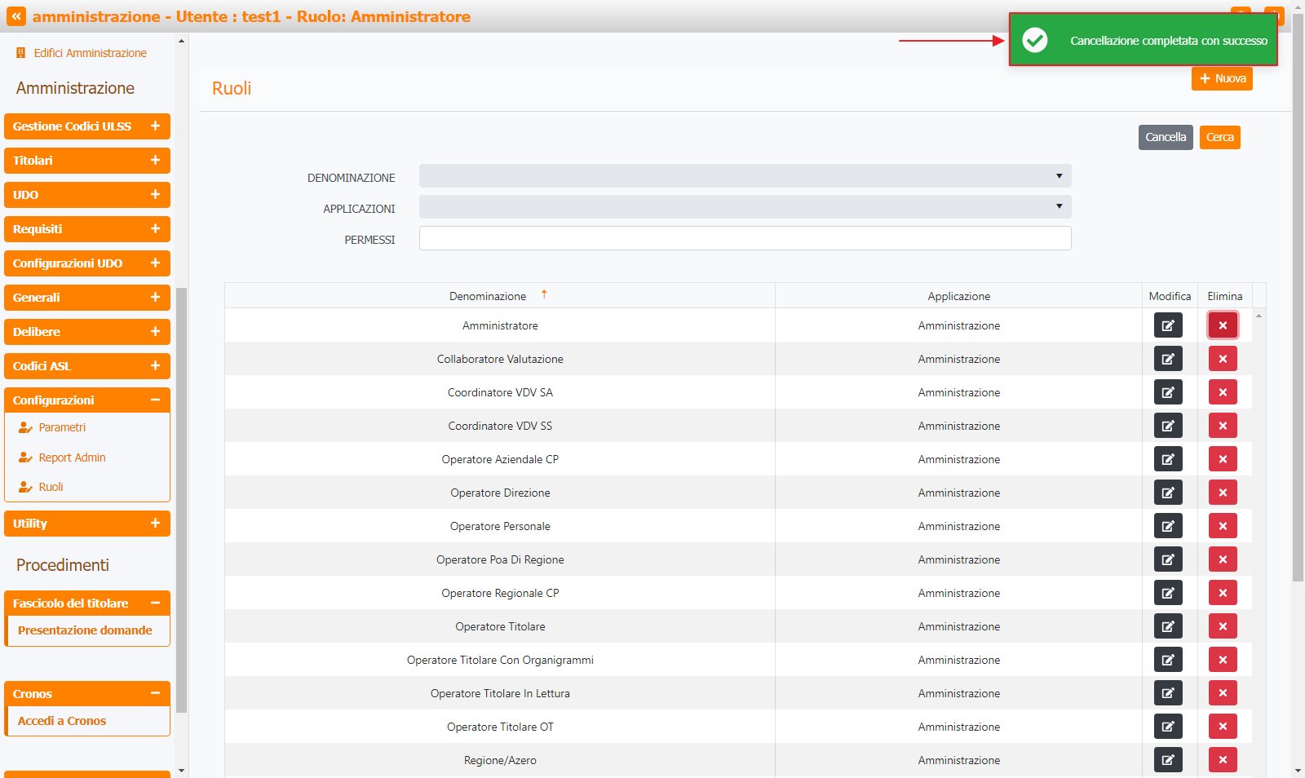The image size is (1305, 778).
Task: Click into the PERMESSI input field
Action: pos(745,238)
